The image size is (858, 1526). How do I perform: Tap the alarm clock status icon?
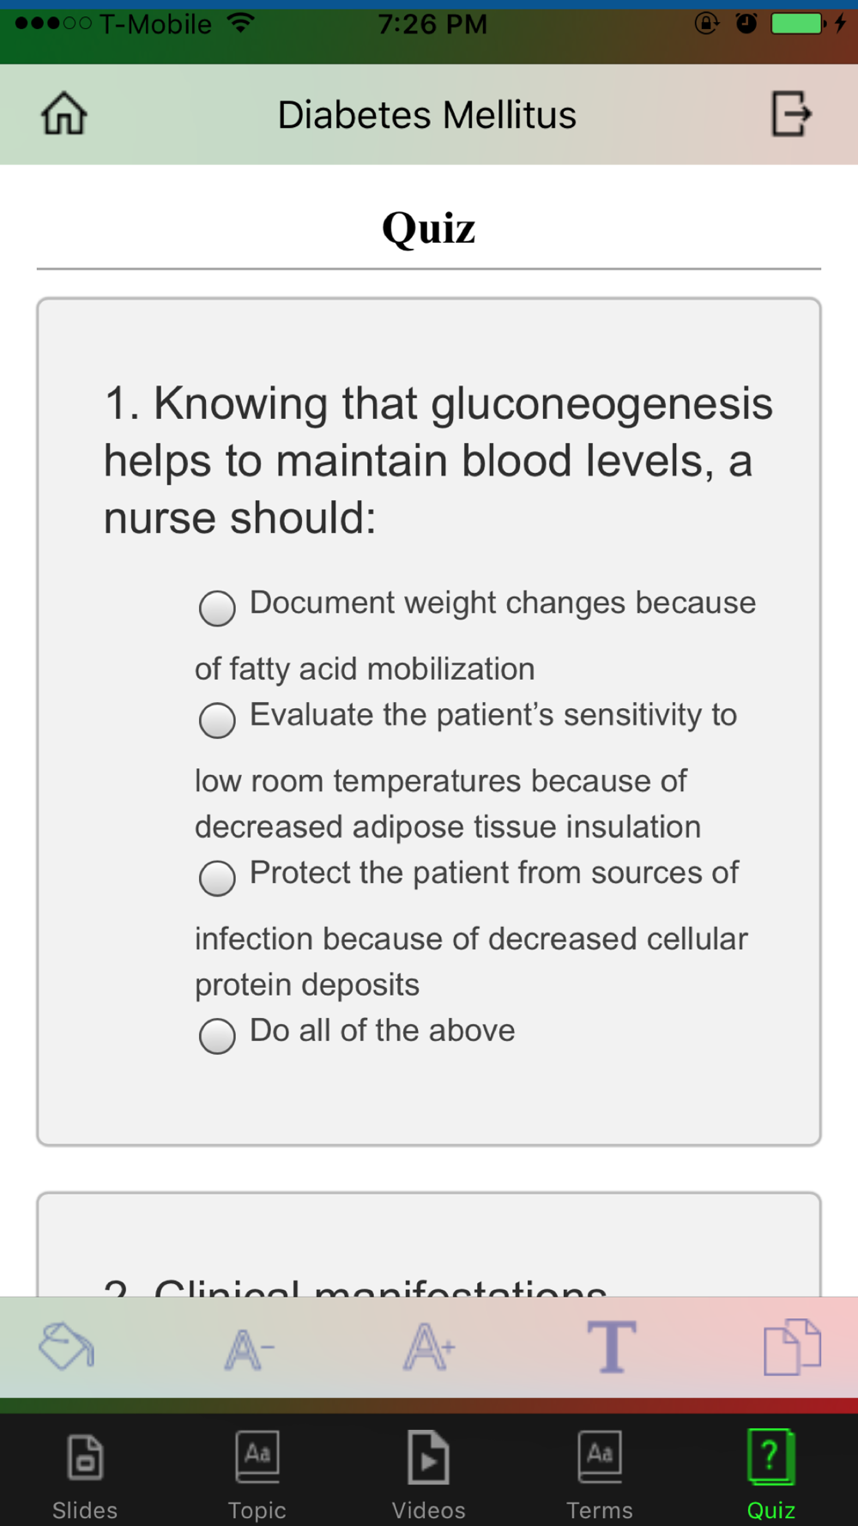tap(746, 23)
